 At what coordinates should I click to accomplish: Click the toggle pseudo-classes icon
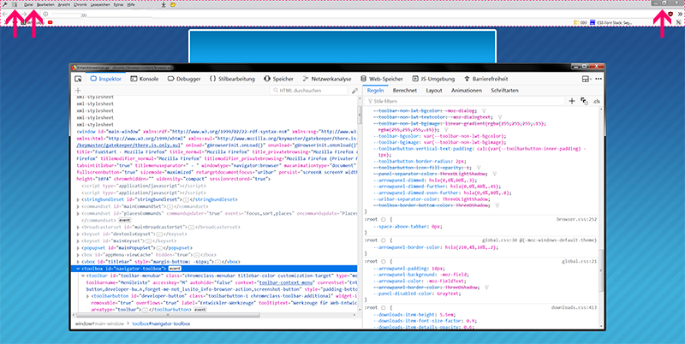click(x=583, y=101)
